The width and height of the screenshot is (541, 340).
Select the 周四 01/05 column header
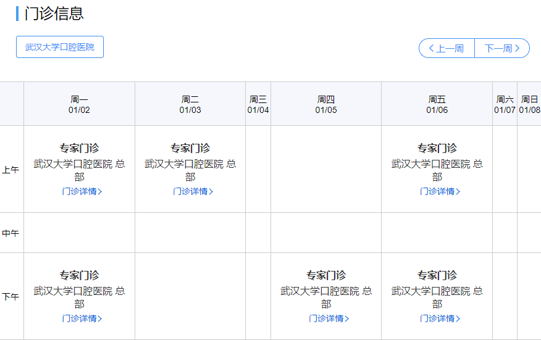tap(326, 104)
